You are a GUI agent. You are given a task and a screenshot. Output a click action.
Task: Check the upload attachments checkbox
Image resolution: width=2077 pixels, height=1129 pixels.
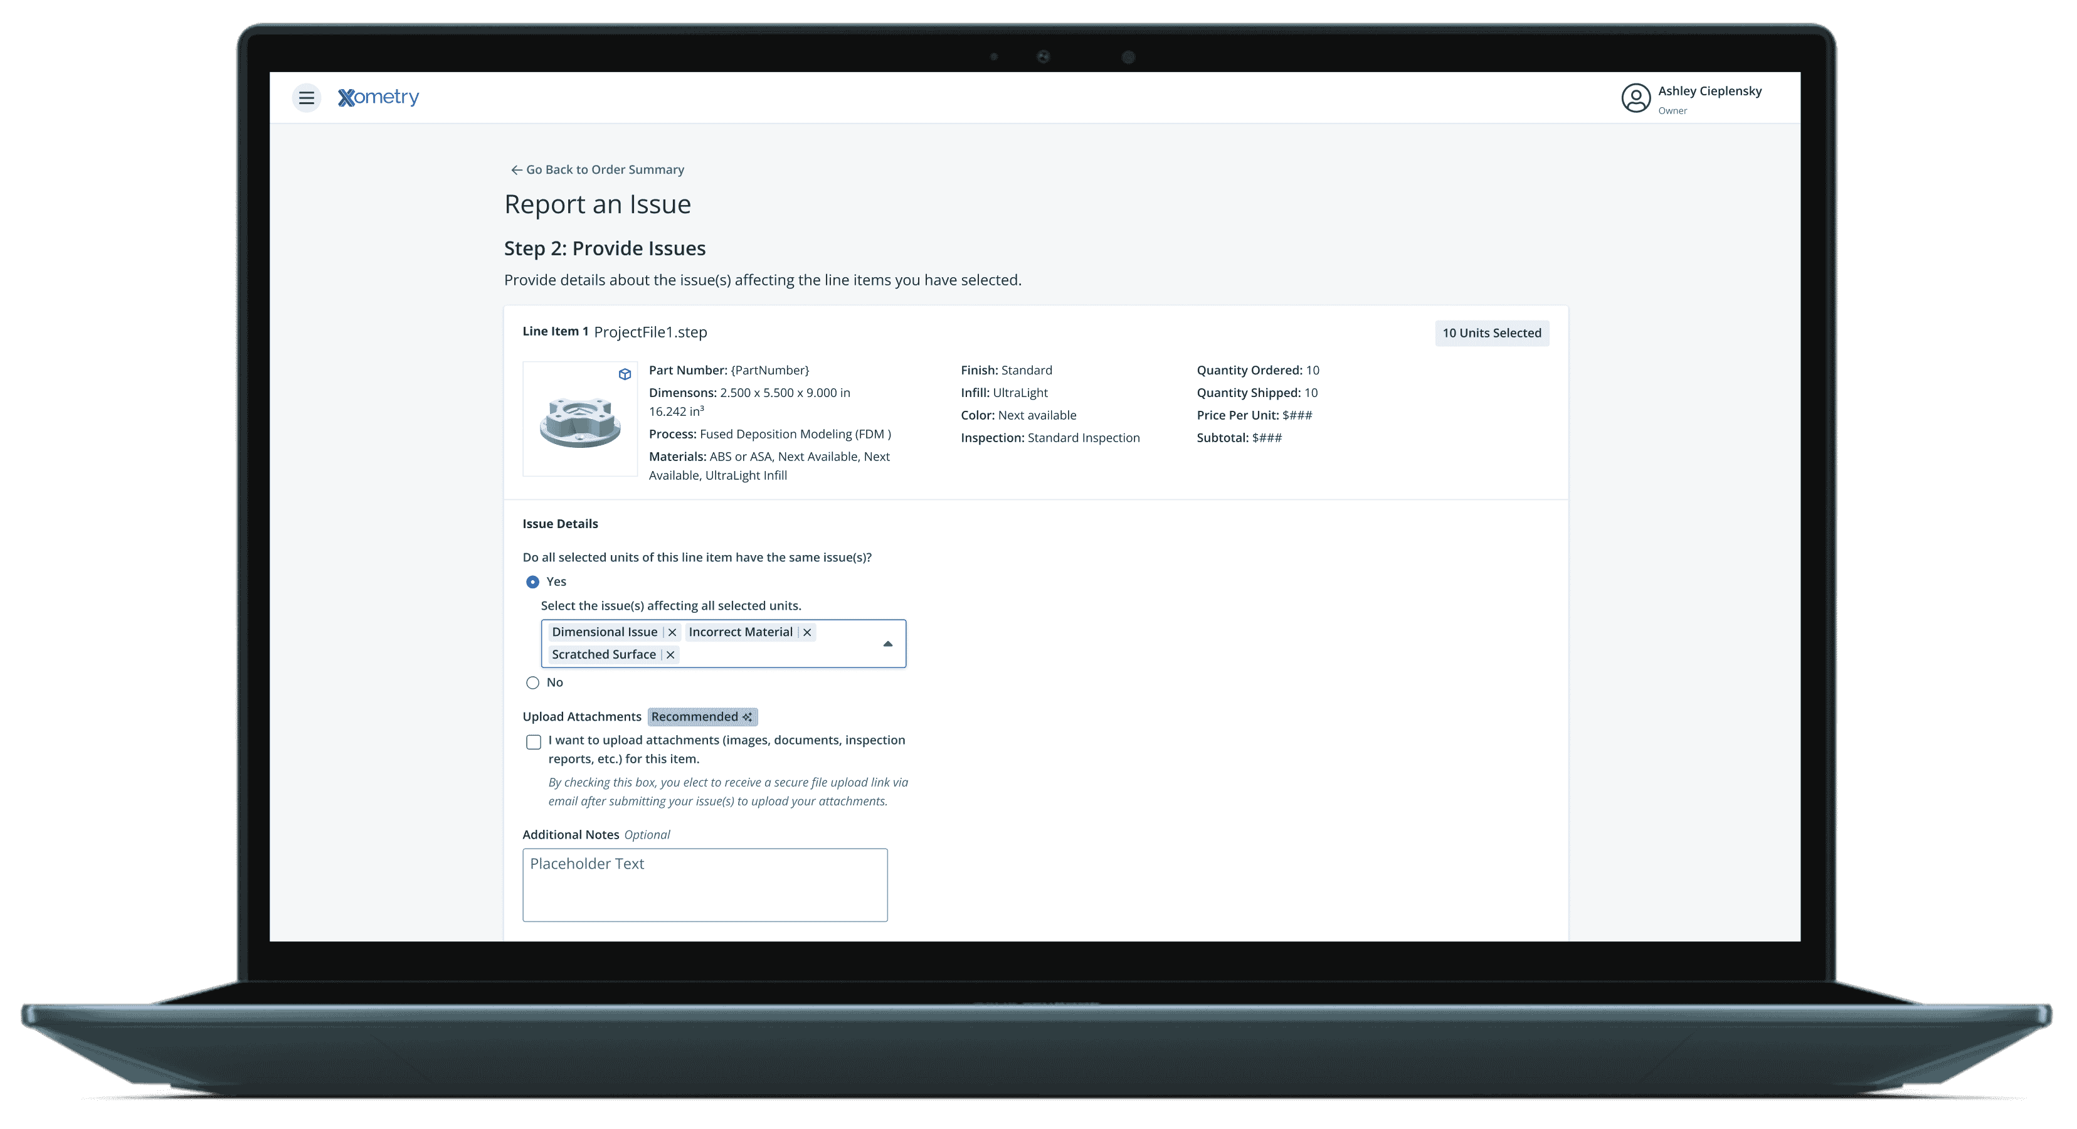click(534, 742)
